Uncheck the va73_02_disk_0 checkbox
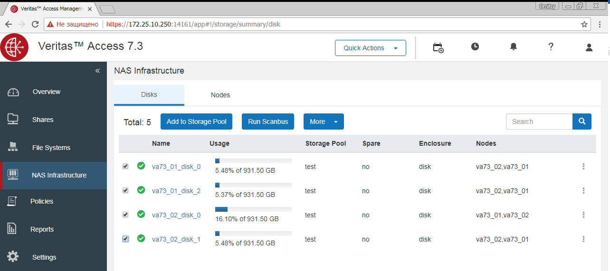 click(125, 215)
